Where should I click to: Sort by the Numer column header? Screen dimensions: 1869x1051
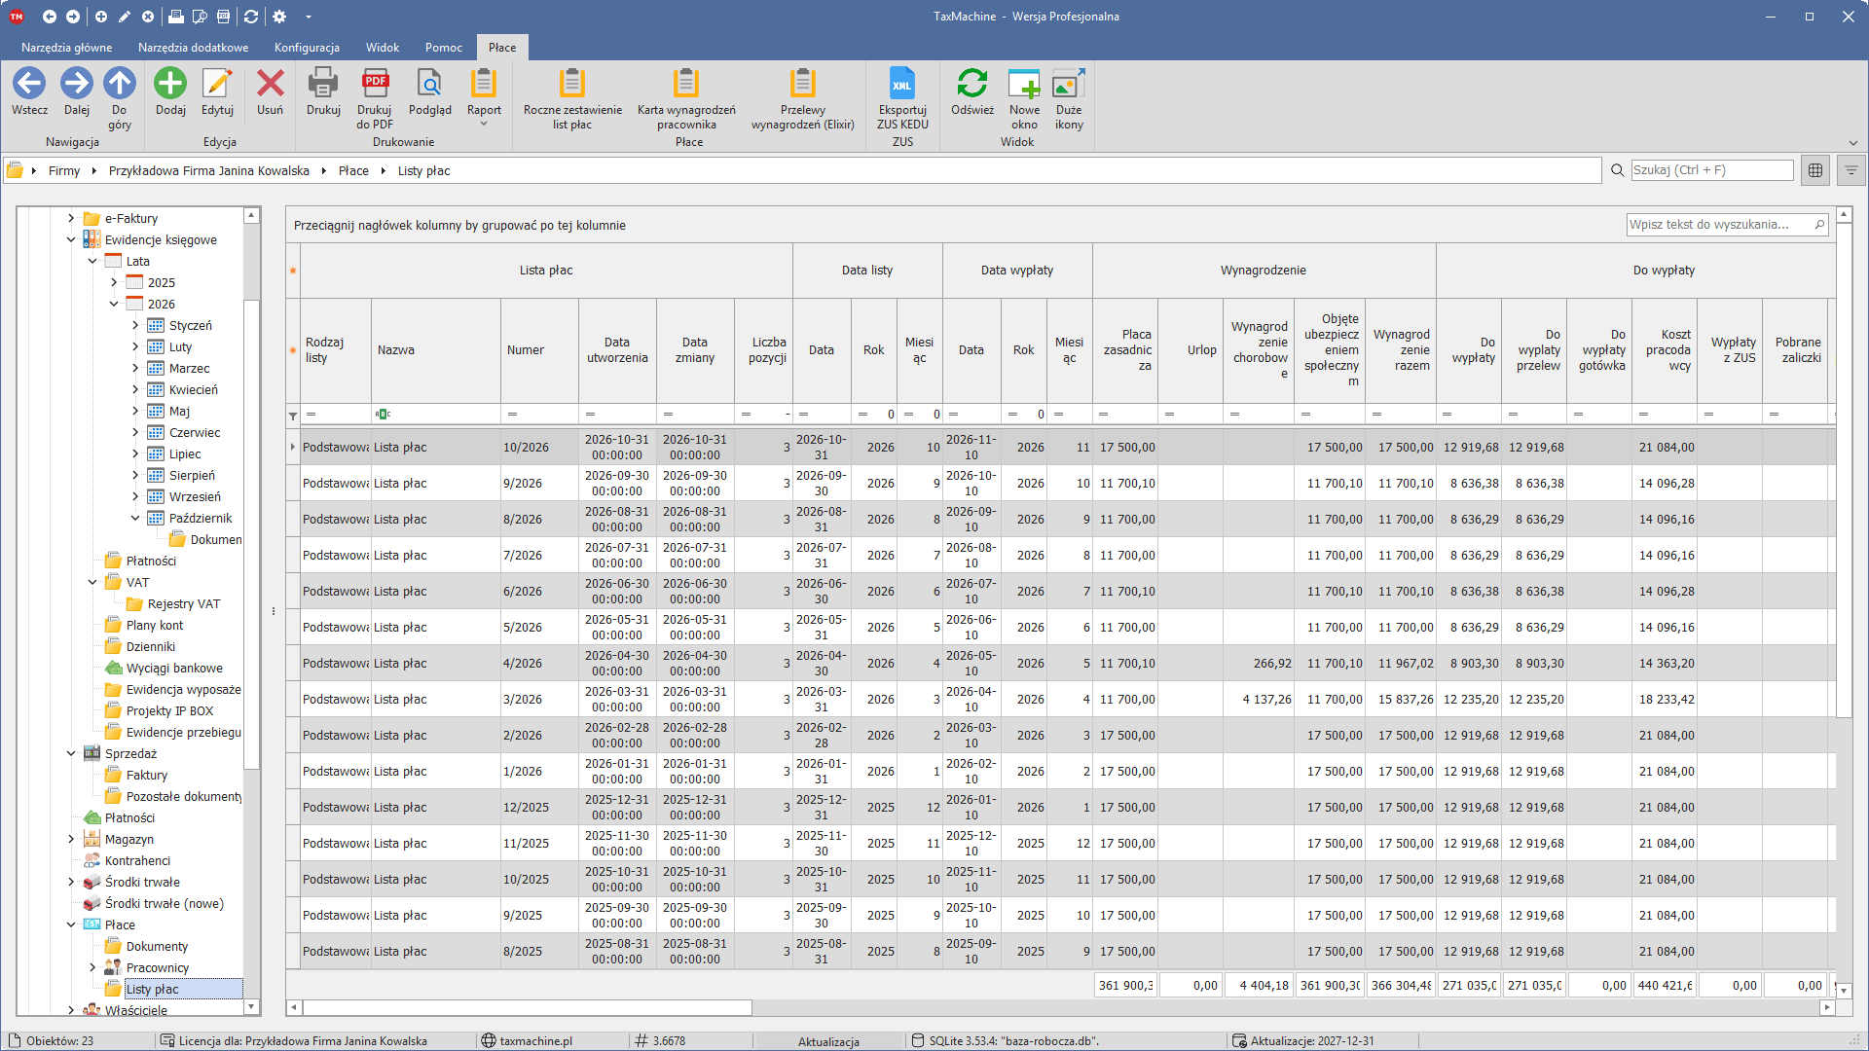(x=539, y=350)
